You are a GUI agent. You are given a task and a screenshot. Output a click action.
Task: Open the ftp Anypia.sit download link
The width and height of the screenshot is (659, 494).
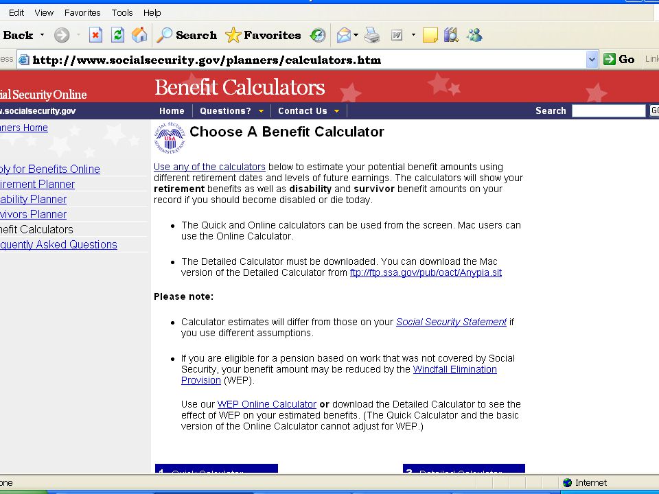[x=426, y=272]
